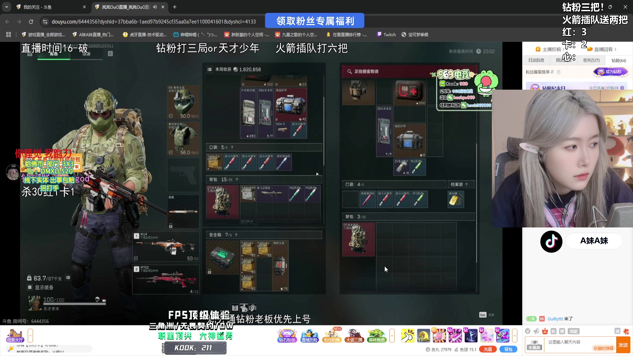Open the red A font-color danmaku icon
Viewport: 633px width, 356px height.
coord(545,331)
